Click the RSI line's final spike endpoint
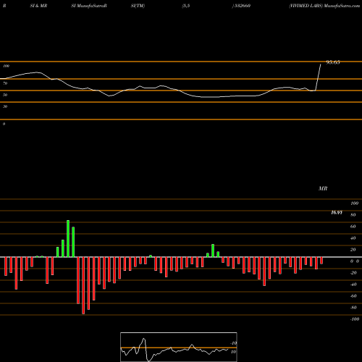Image resolution: width=362 pixels, height=362 pixels. 321,64
